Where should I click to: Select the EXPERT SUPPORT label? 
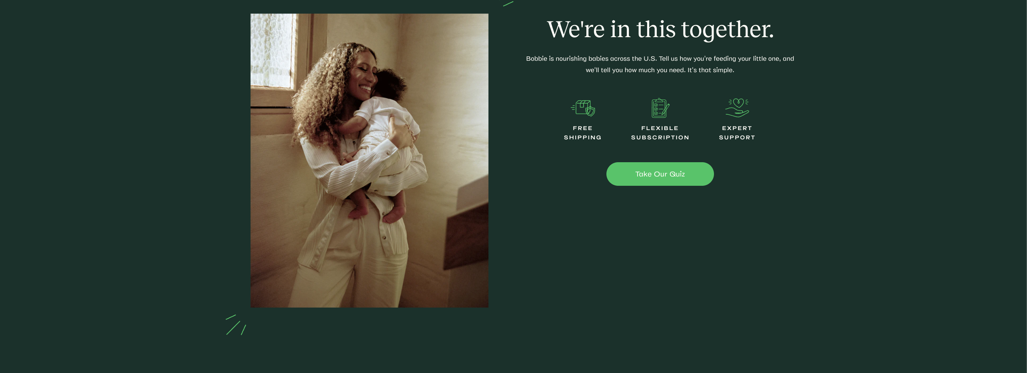[x=737, y=133]
